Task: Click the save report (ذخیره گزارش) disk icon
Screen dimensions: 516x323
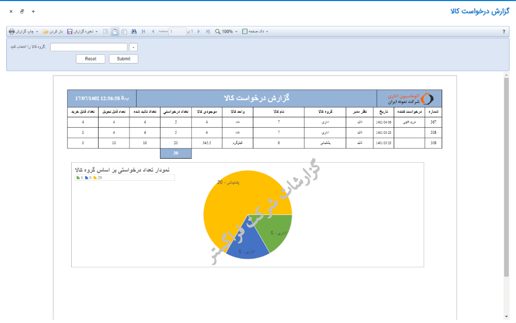Action: 70,31
